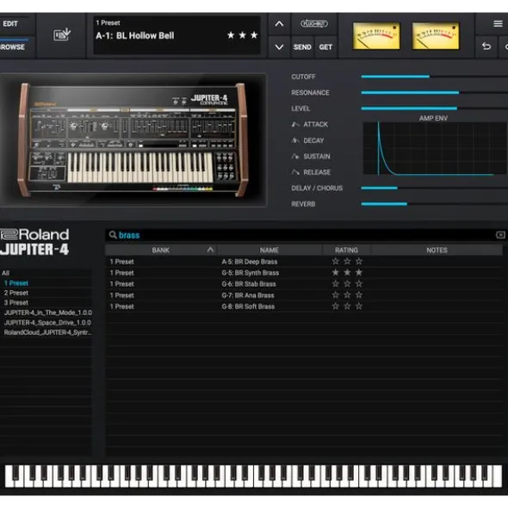Rate A-5: BR Deep Brass with stars
This screenshot has width=508, height=509.
[x=347, y=261]
